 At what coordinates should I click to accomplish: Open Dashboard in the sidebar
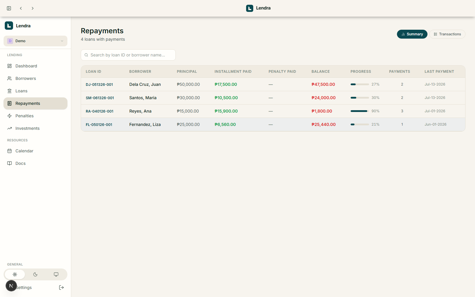pos(35,66)
